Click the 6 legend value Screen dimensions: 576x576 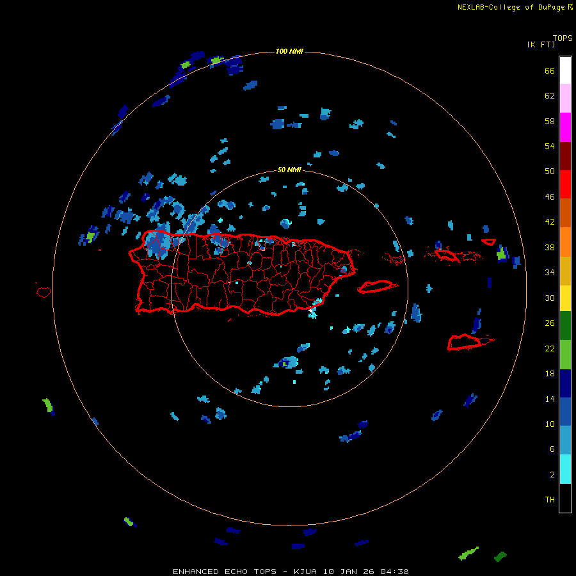[552, 449]
